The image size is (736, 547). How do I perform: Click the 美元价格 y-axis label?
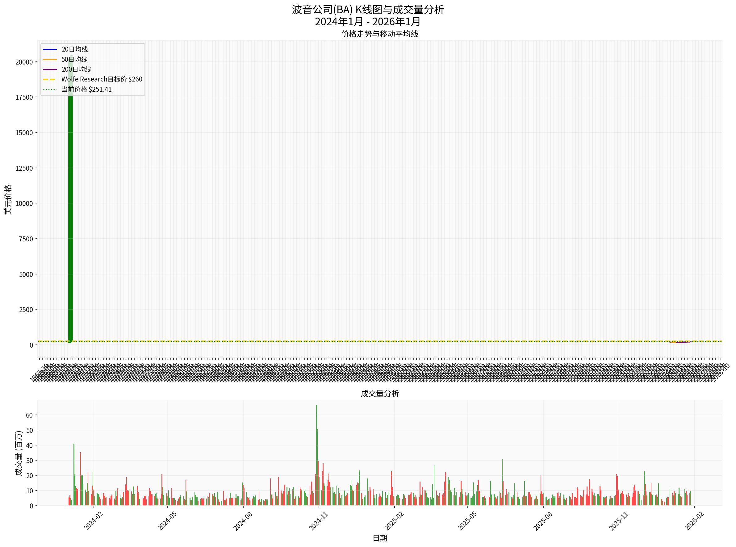(8, 200)
